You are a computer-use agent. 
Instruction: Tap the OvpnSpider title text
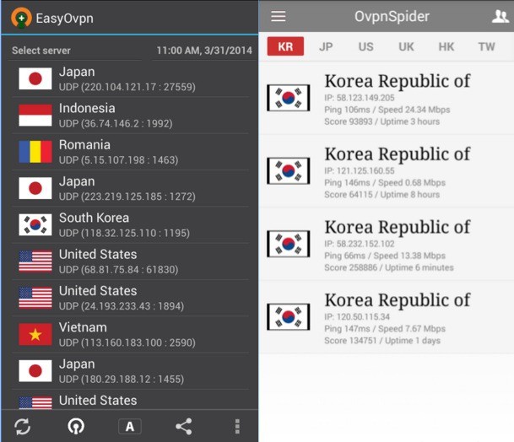coord(392,16)
